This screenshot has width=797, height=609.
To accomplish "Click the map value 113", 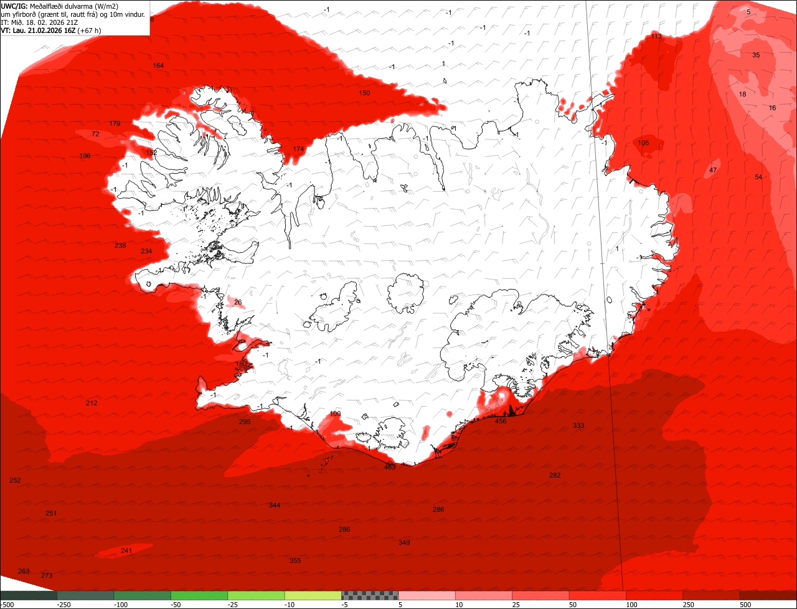I will click(656, 36).
